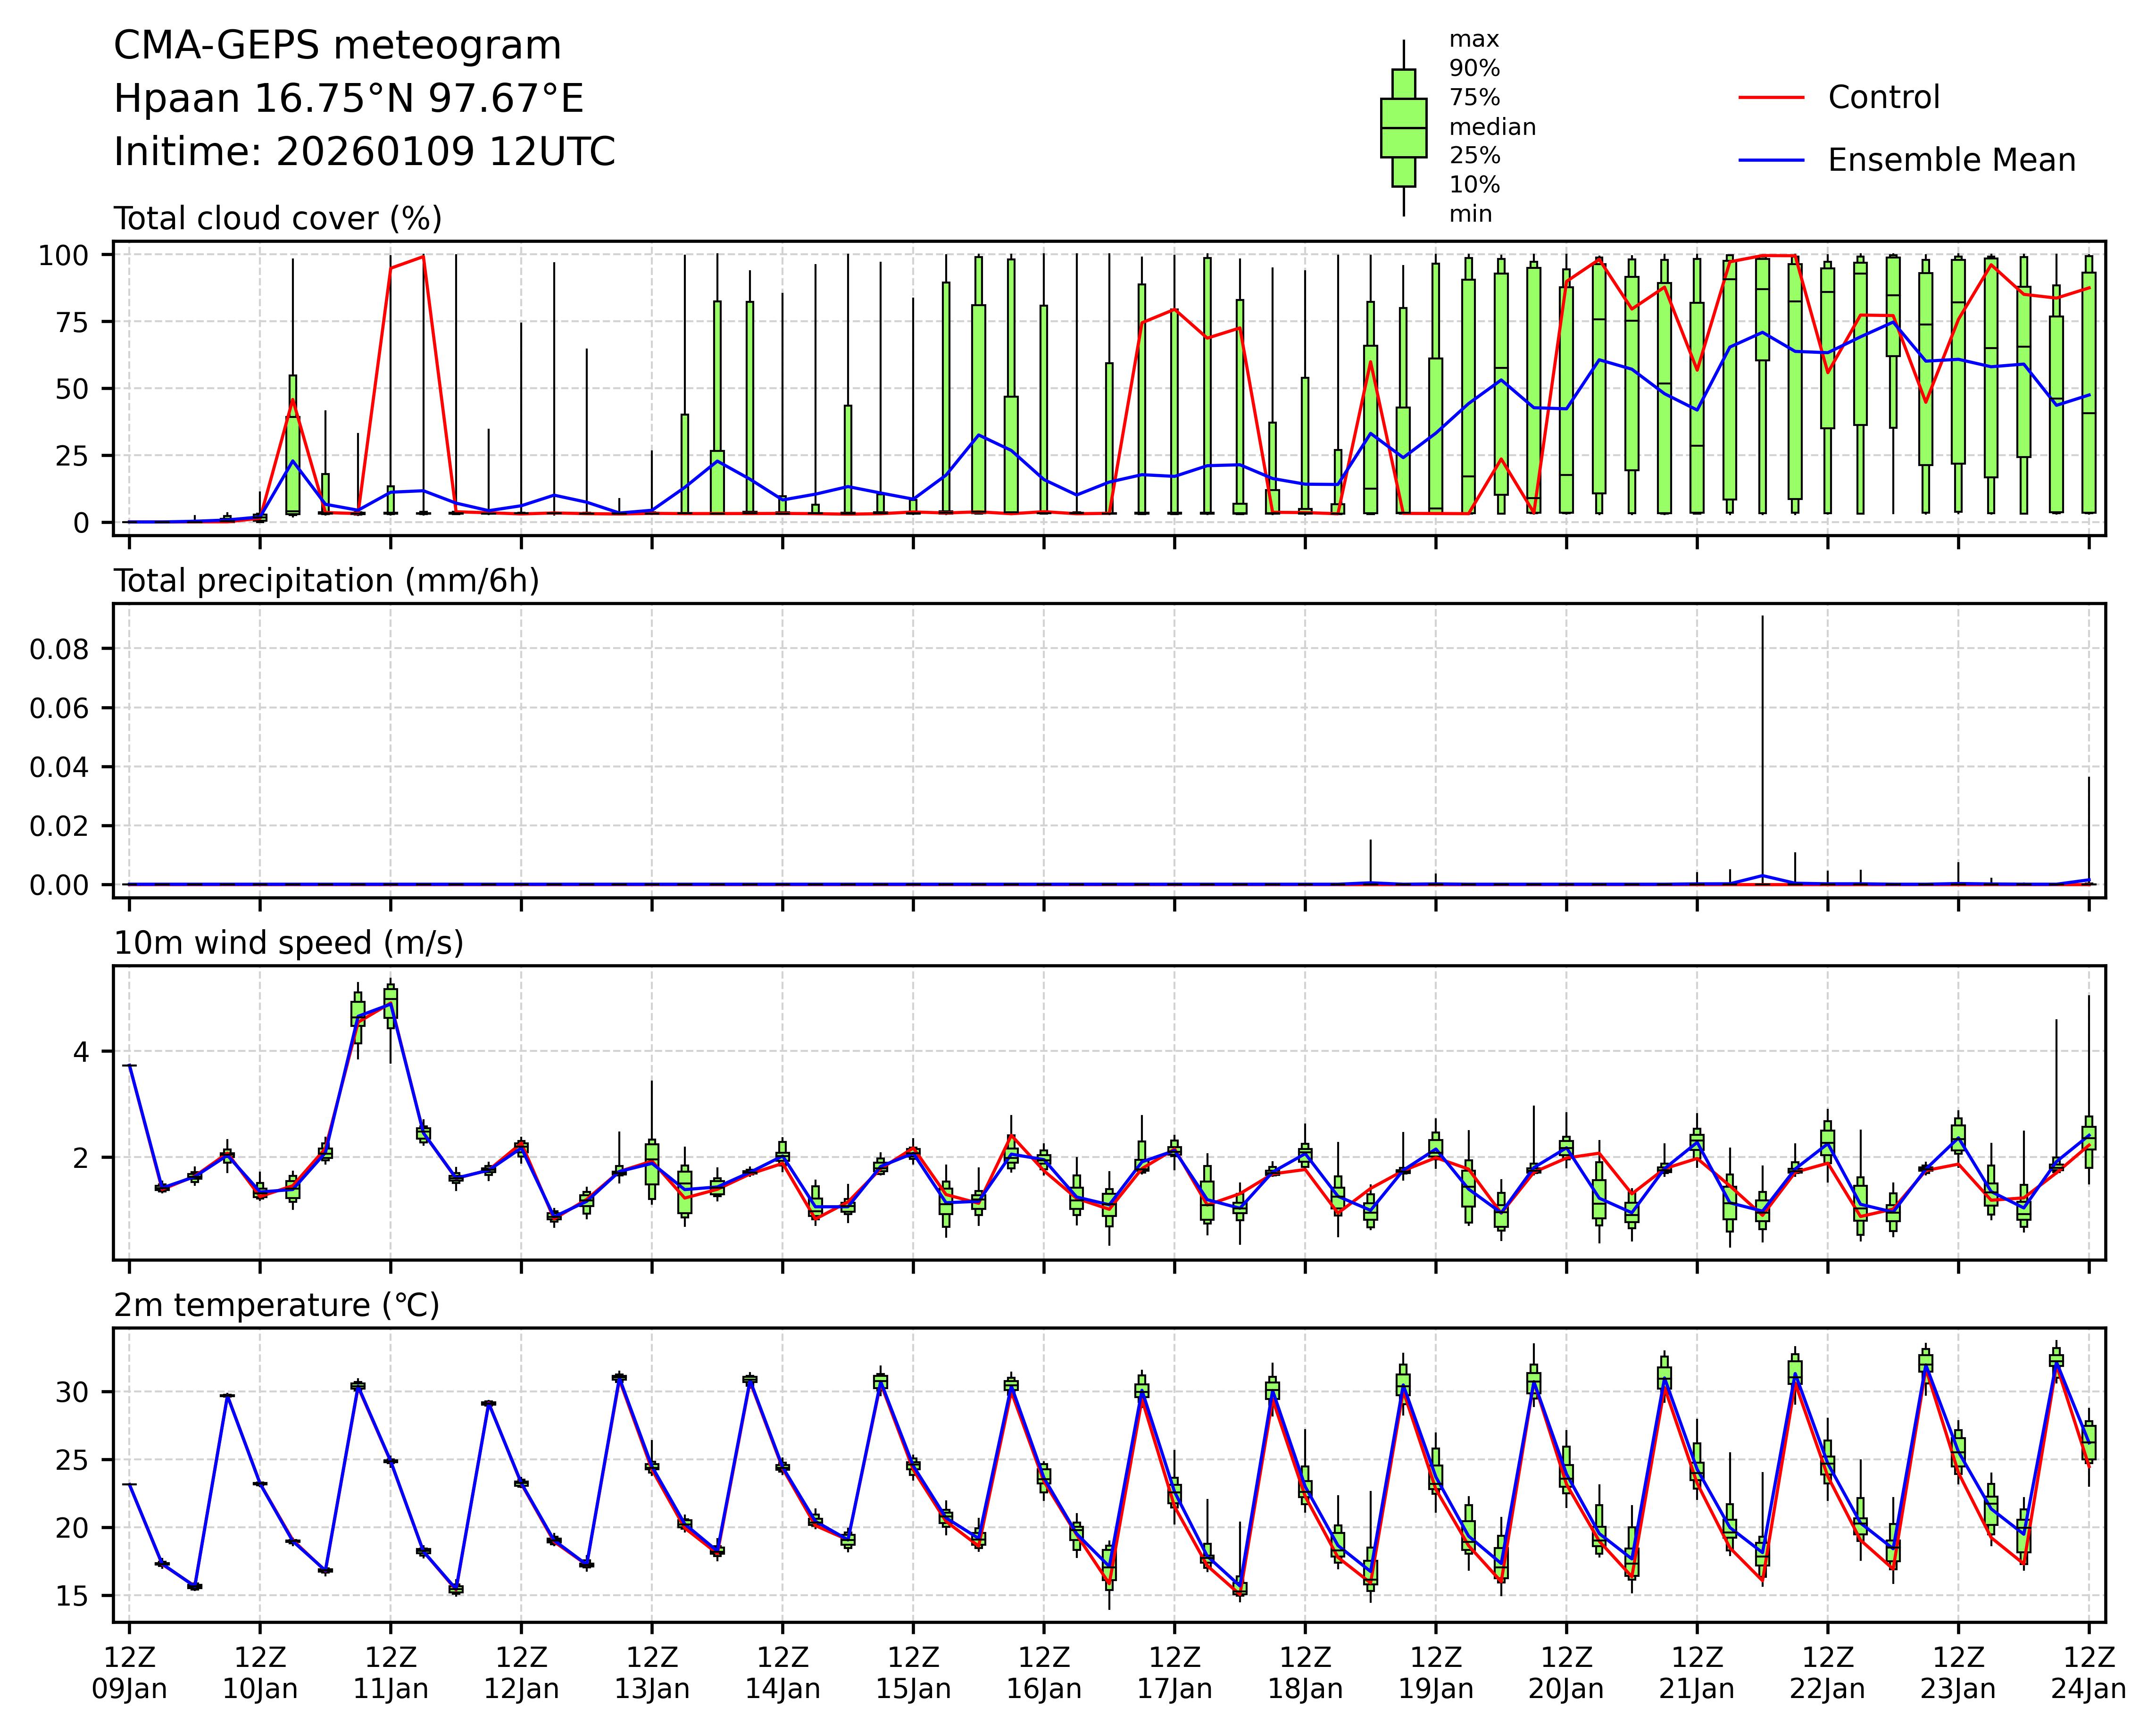2156x1732 pixels.
Task: Click the 'Control' legend label
Action: (x=1883, y=98)
